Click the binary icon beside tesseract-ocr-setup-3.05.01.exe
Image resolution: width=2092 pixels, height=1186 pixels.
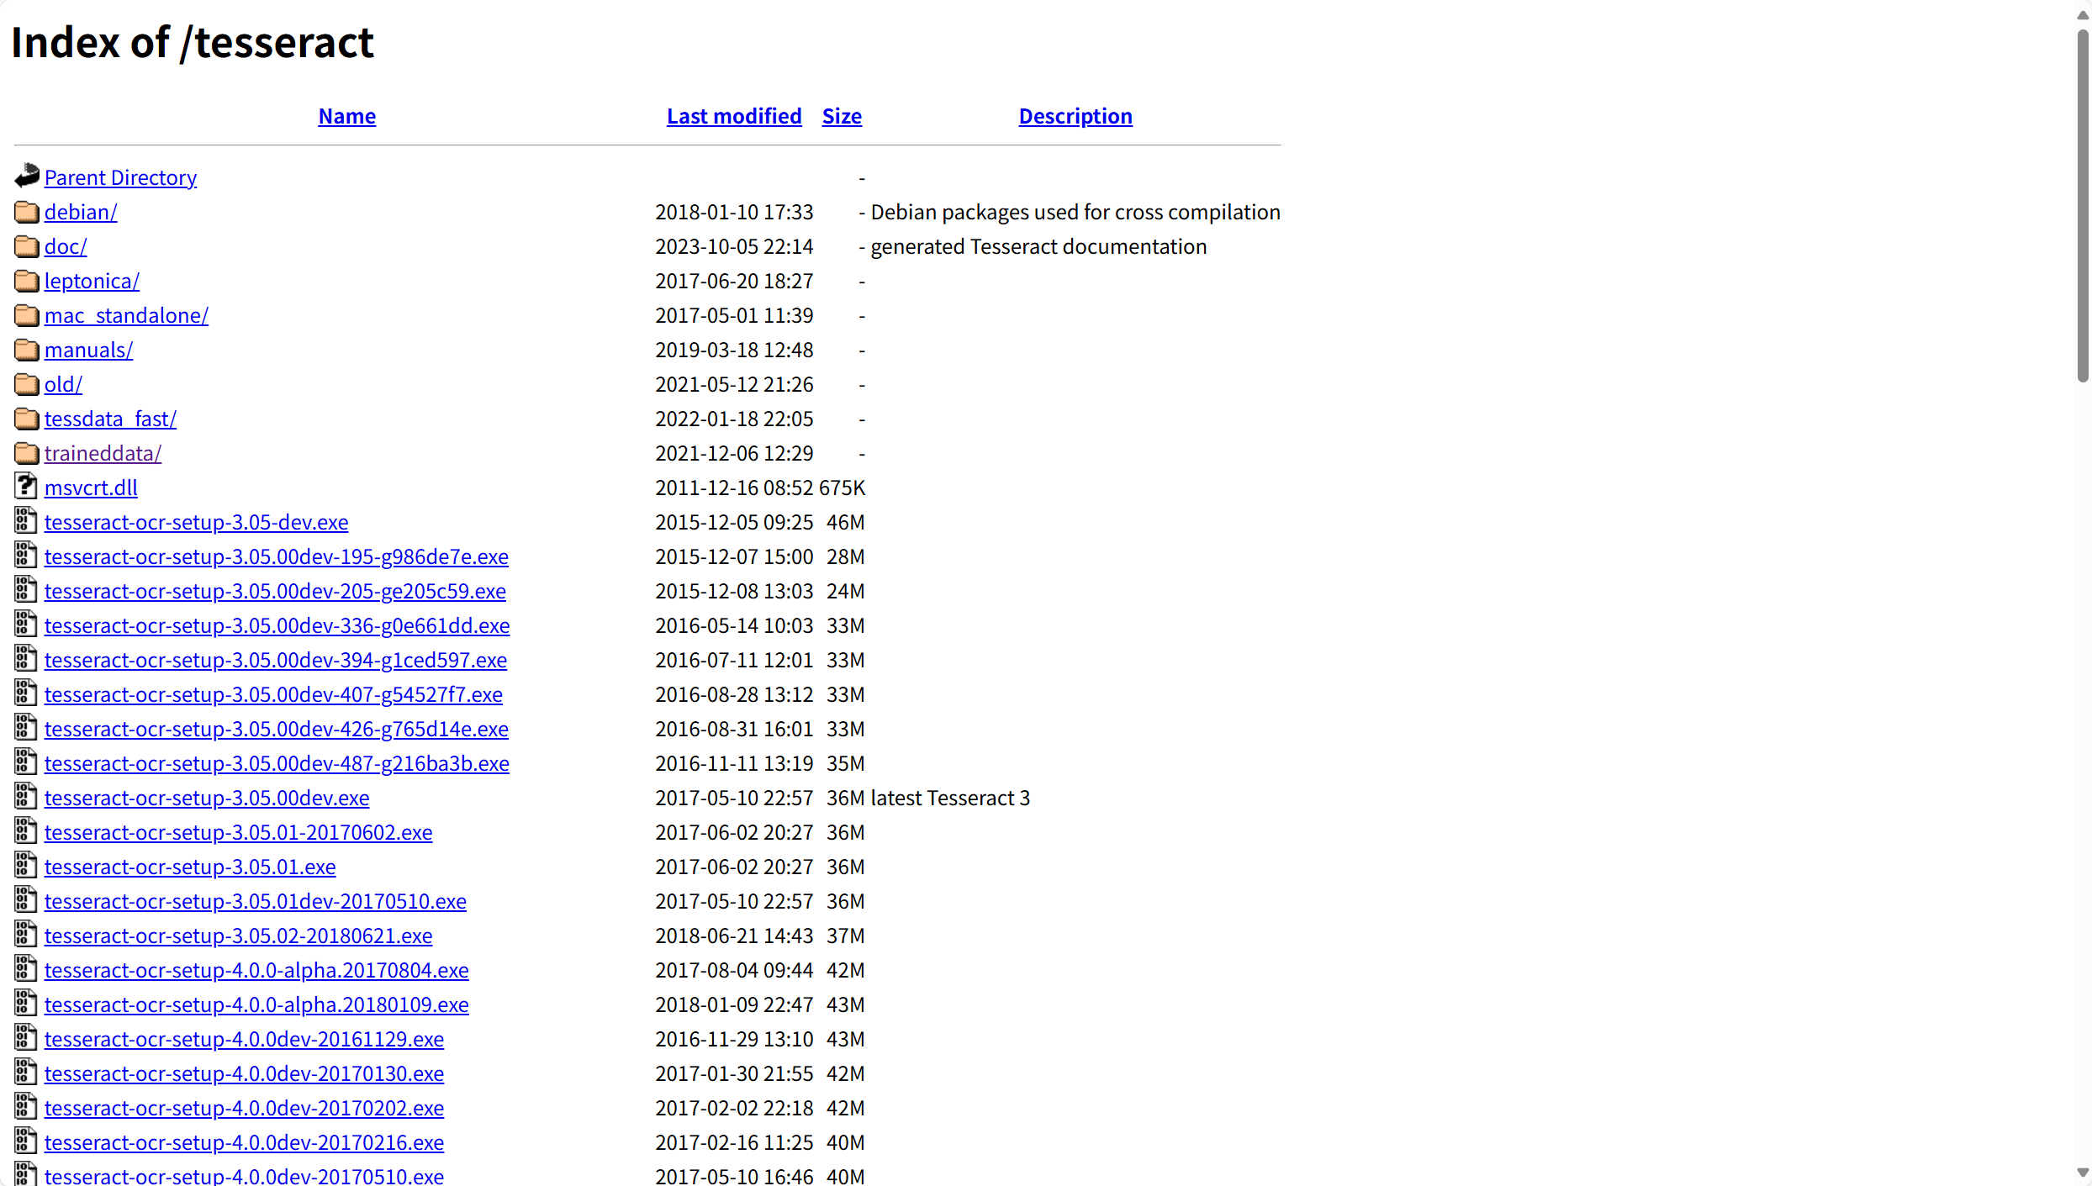pos(26,866)
